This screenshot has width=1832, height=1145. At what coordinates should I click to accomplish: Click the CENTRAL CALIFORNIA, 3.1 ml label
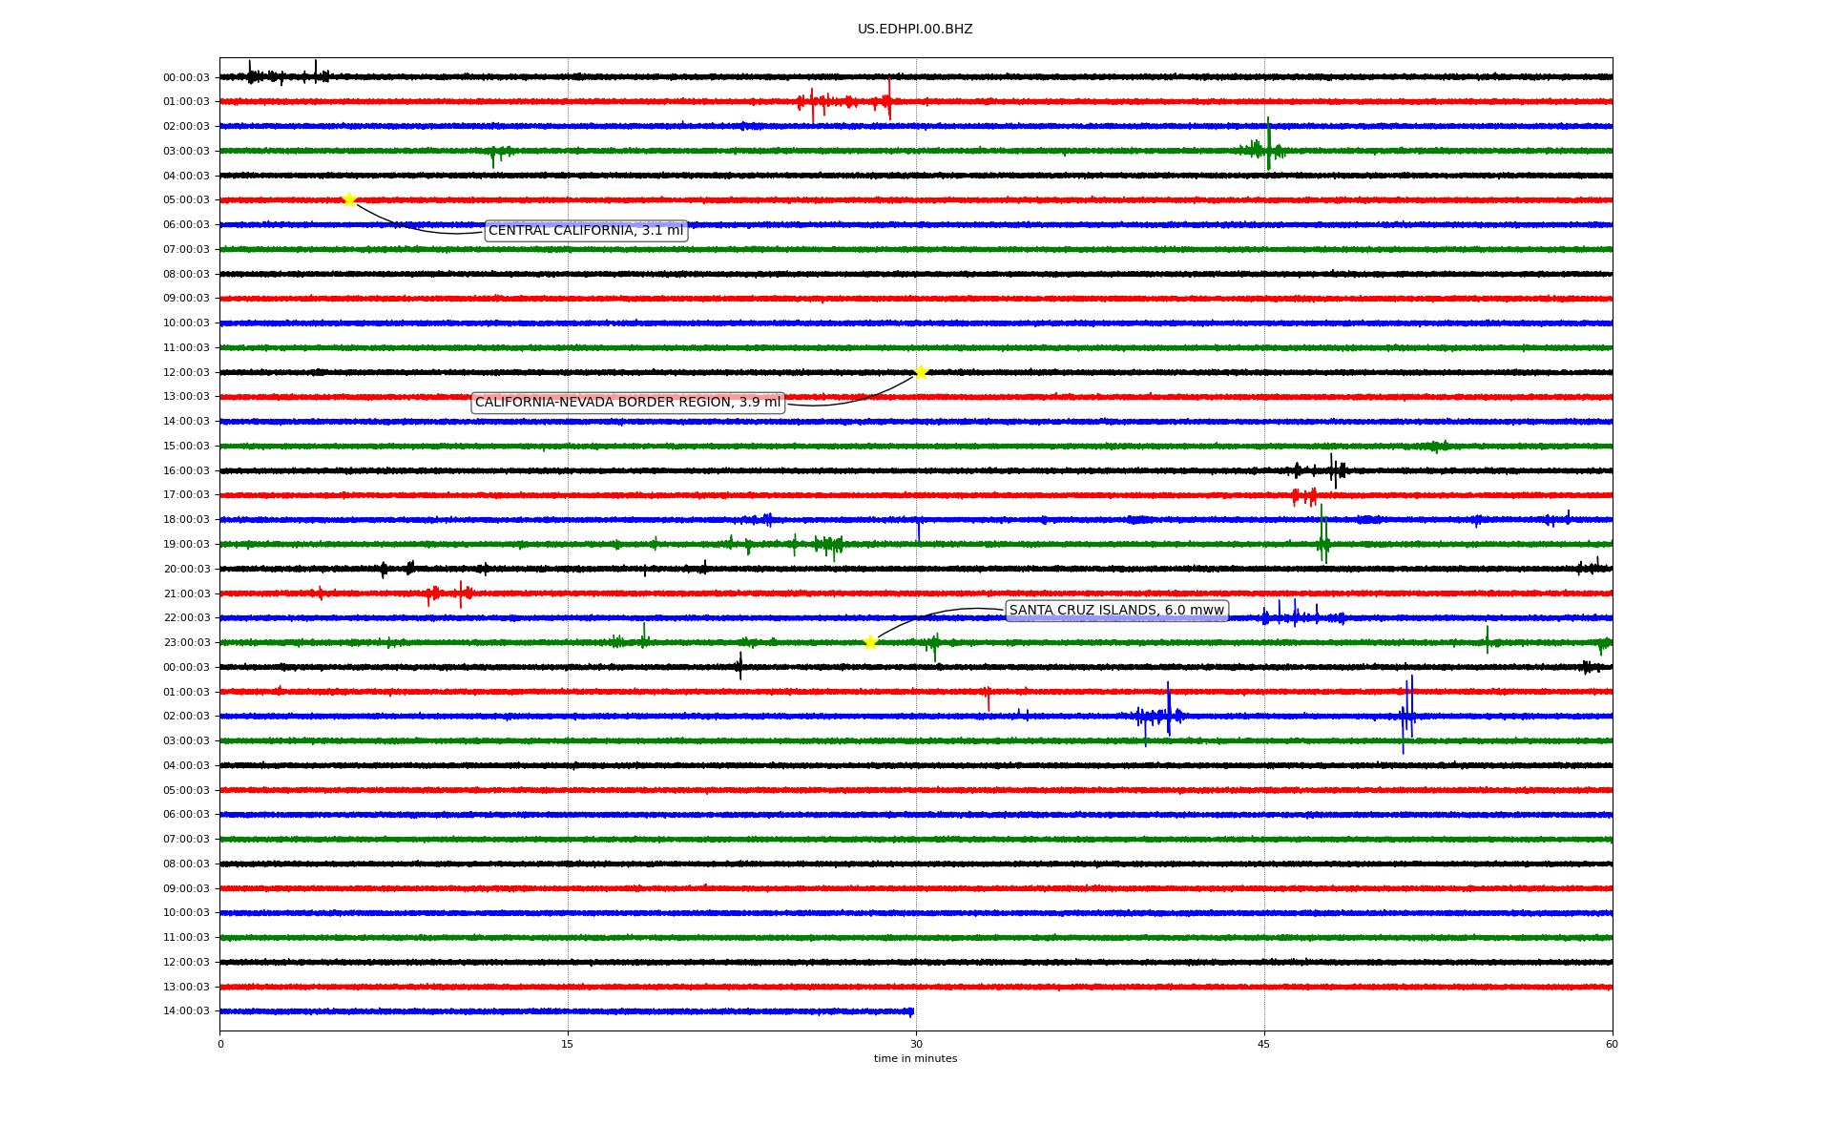(586, 231)
